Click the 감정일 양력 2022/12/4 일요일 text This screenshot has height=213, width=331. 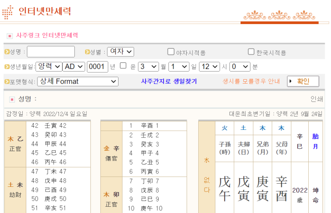click(47, 114)
